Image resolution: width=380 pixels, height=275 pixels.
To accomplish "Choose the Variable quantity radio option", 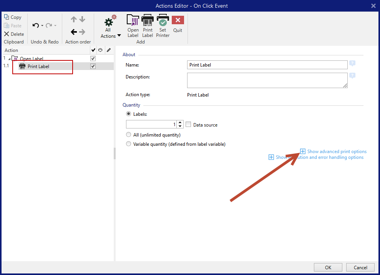I will tap(129, 144).
